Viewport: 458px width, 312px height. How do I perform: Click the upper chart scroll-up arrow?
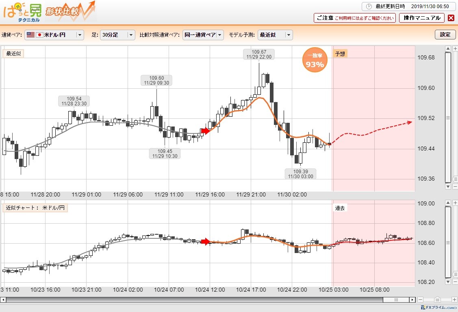click(448, 48)
